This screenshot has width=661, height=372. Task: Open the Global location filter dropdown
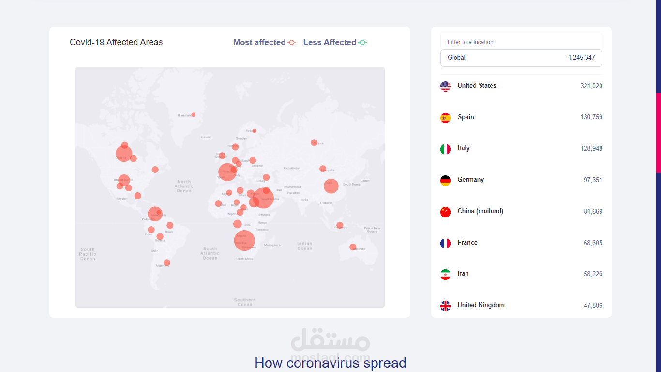521,58
